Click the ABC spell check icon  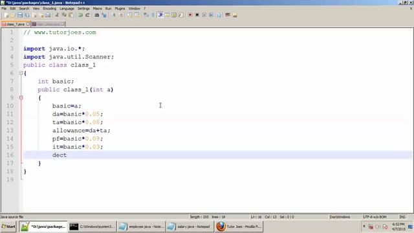point(227,15)
